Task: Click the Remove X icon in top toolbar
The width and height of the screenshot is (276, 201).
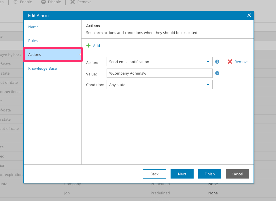Action: [72, 2]
